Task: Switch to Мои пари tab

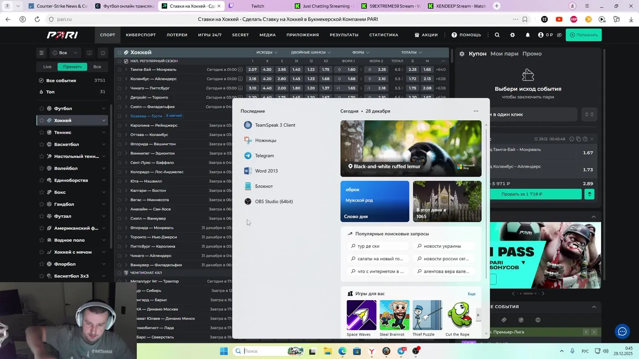Action: coord(504,53)
